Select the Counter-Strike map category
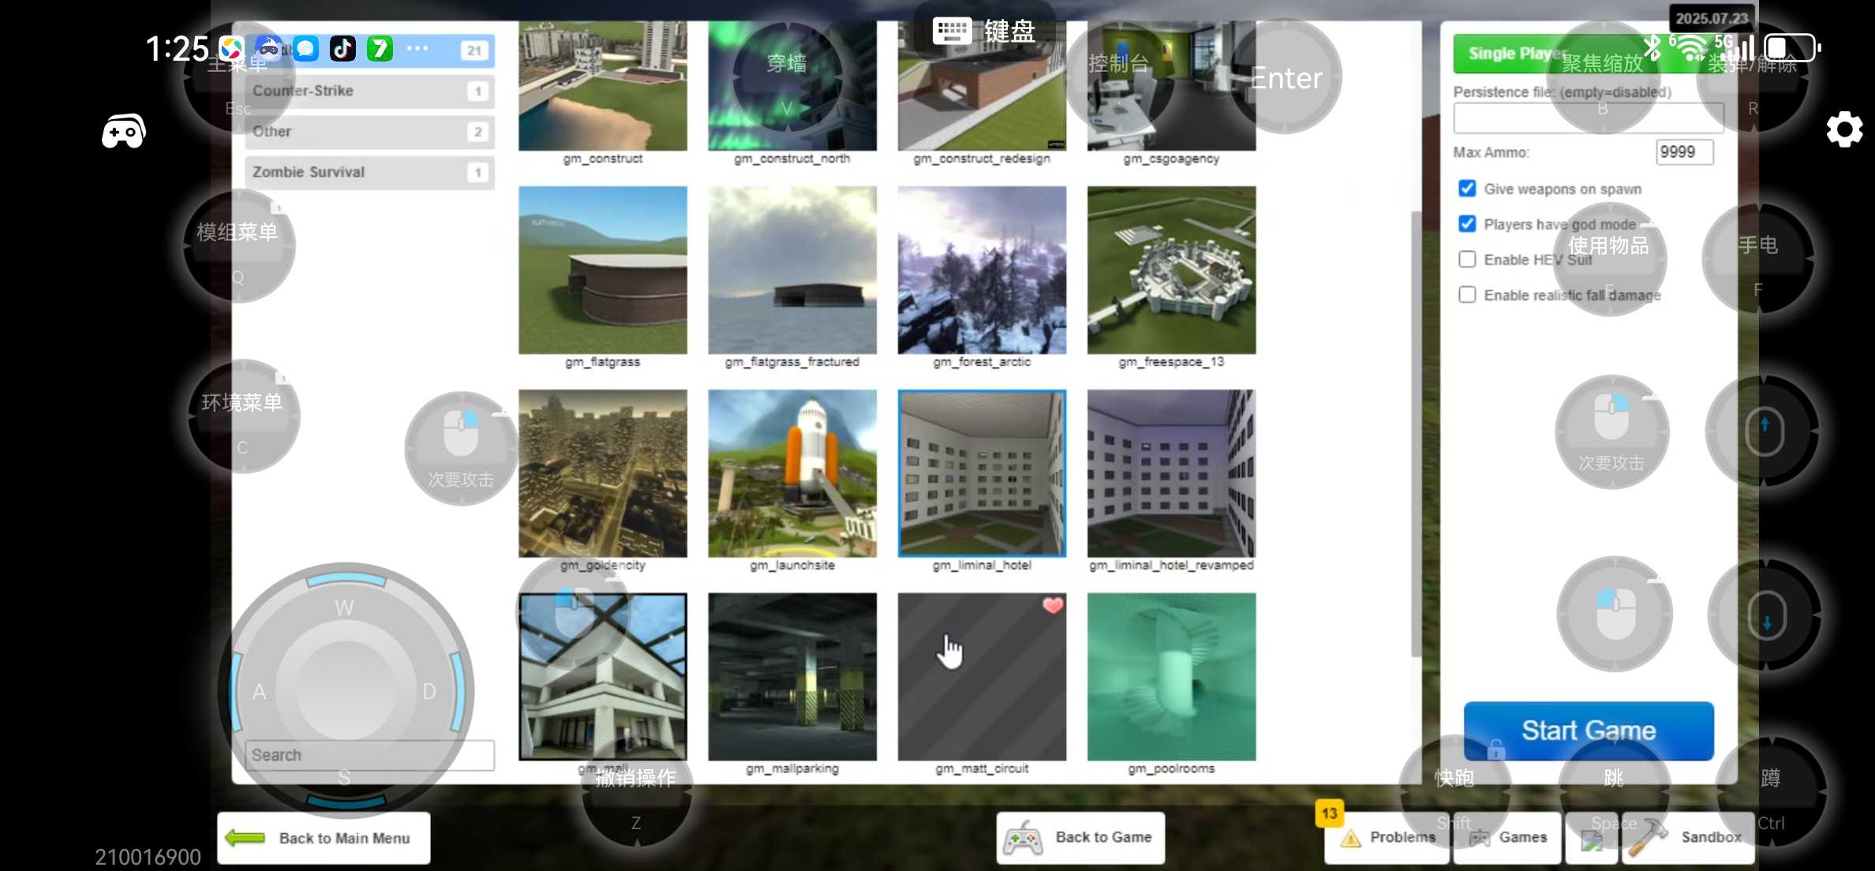The width and height of the screenshot is (1875, 871). pos(369,91)
